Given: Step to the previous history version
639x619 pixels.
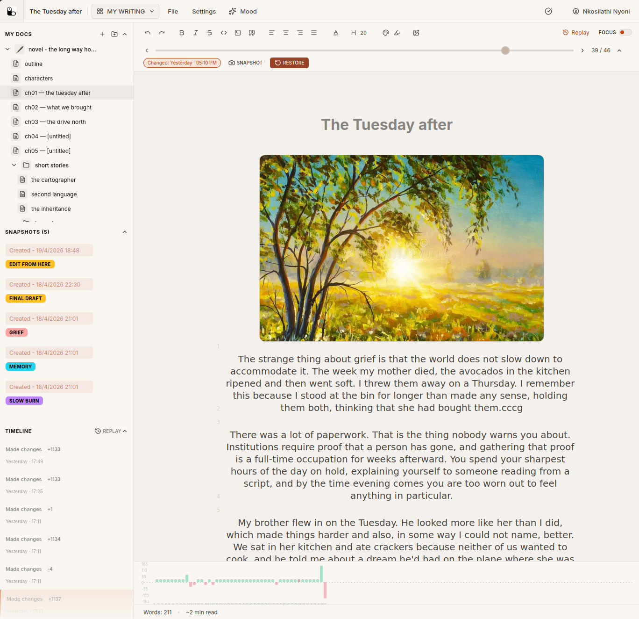Looking at the screenshot, I should (x=147, y=50).
